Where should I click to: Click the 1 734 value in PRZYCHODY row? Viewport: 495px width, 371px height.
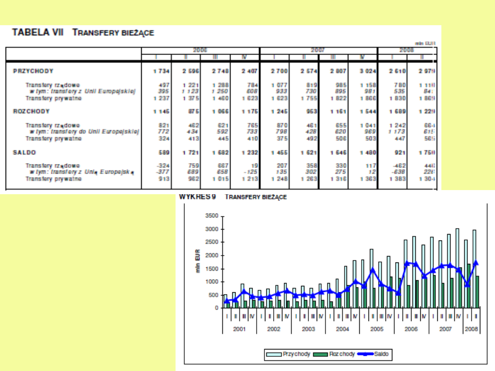click(161, 71)
